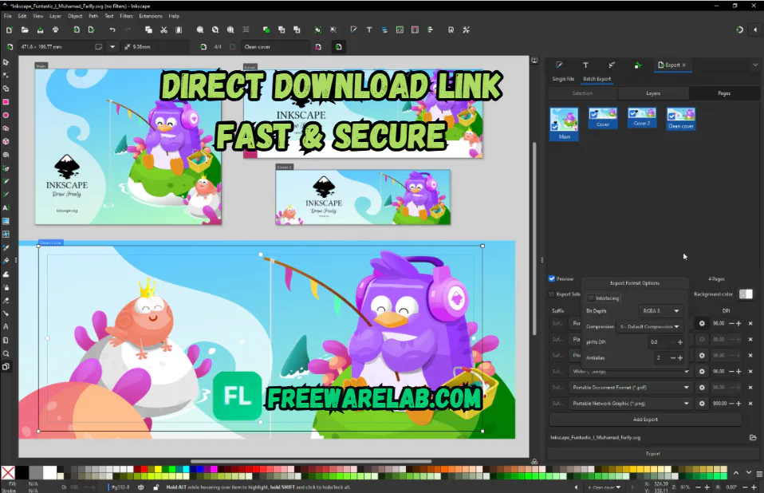Image resolution: width=764 pixels, height=493 pixels.
Task: Open the color palette menu icon
Action: tap(759, 473)
